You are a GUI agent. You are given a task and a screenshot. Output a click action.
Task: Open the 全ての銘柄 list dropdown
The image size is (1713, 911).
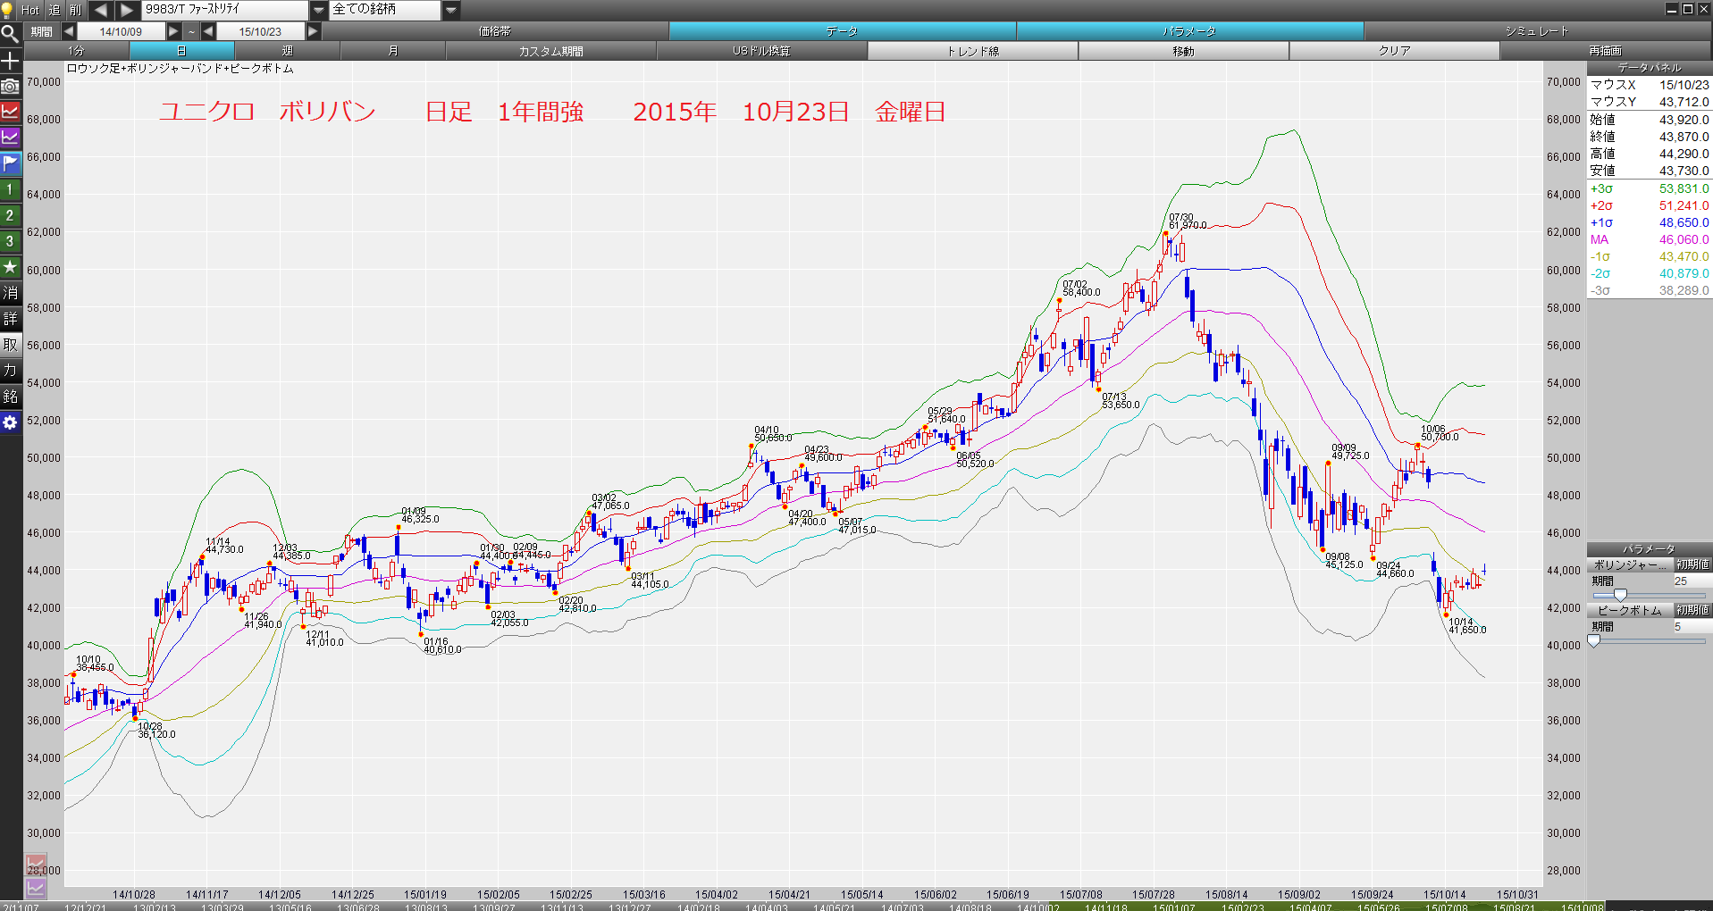click(451, 10)
